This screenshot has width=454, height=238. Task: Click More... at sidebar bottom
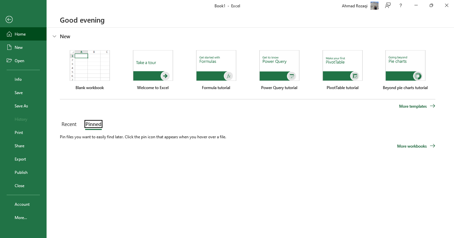coord(23,217)
